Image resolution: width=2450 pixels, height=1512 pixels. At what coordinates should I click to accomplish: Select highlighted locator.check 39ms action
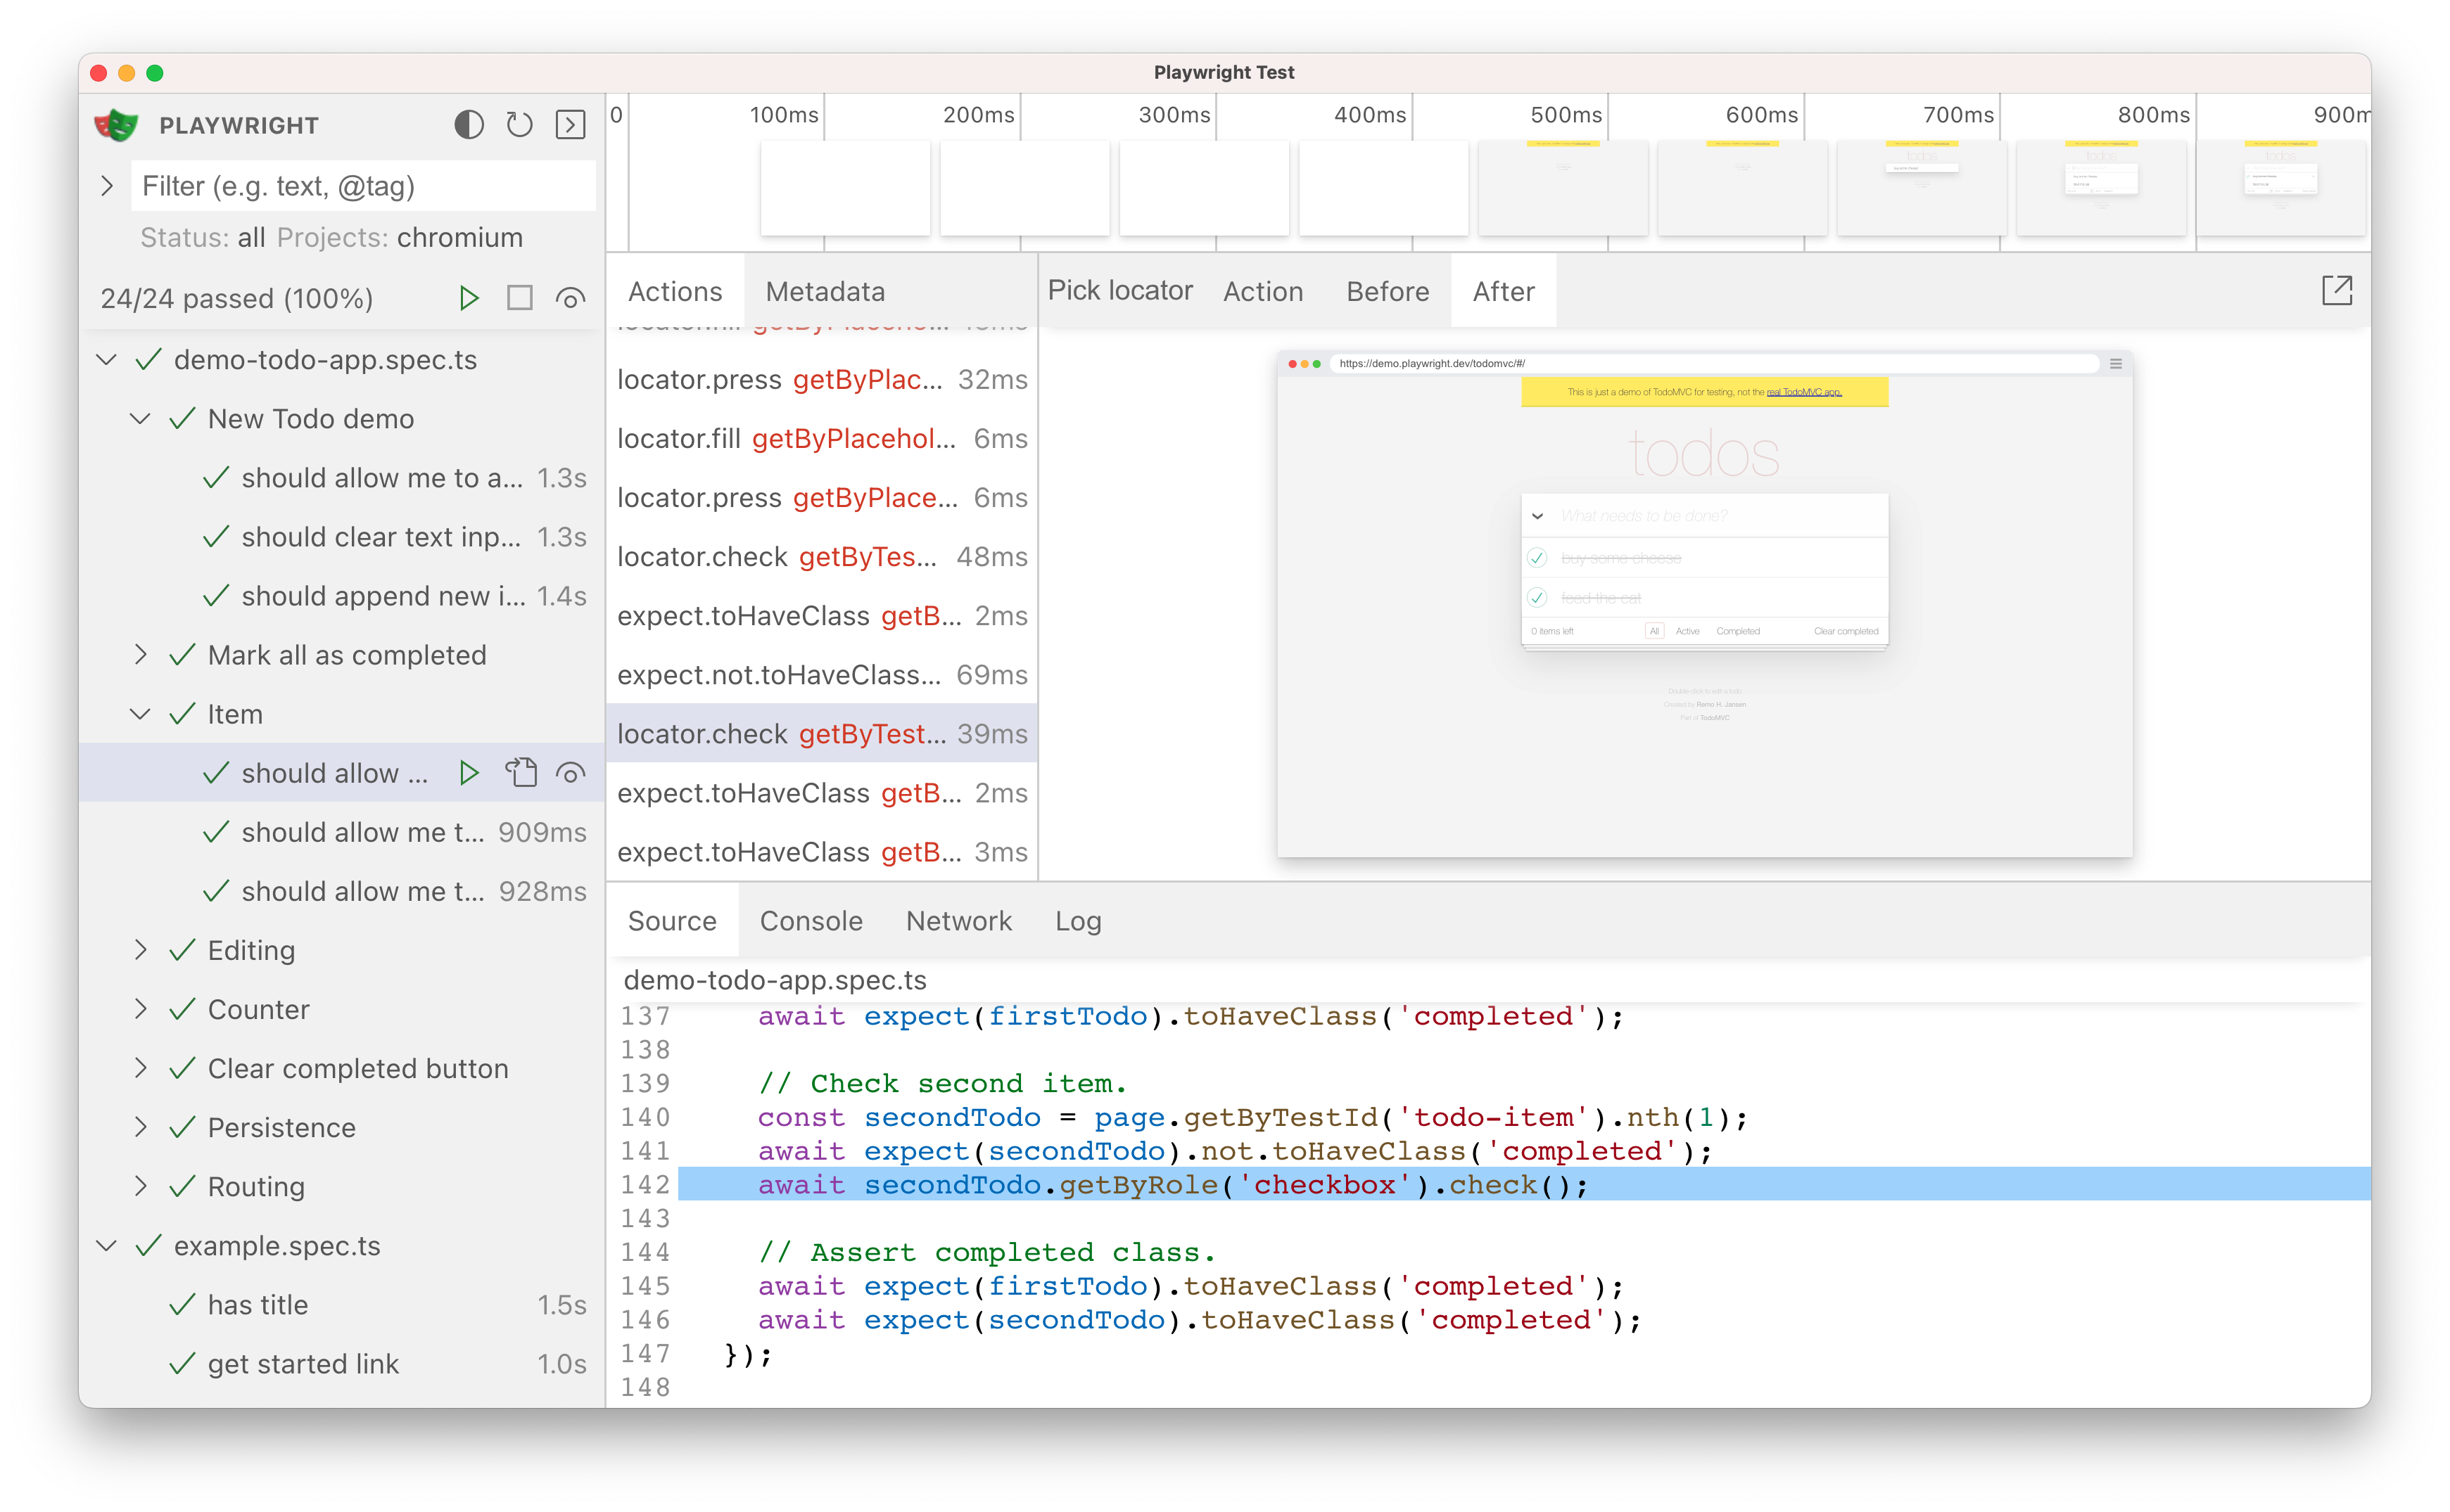tap(821, 734)
